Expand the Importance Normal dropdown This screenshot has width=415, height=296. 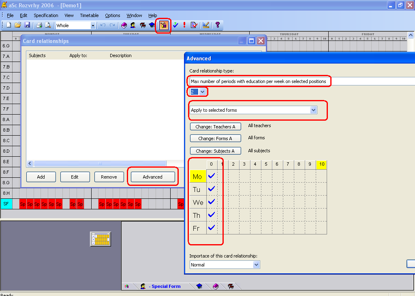[x=256, y=265]
